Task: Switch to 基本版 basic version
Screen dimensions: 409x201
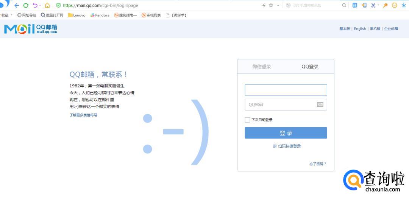Action: click(345, 29)
